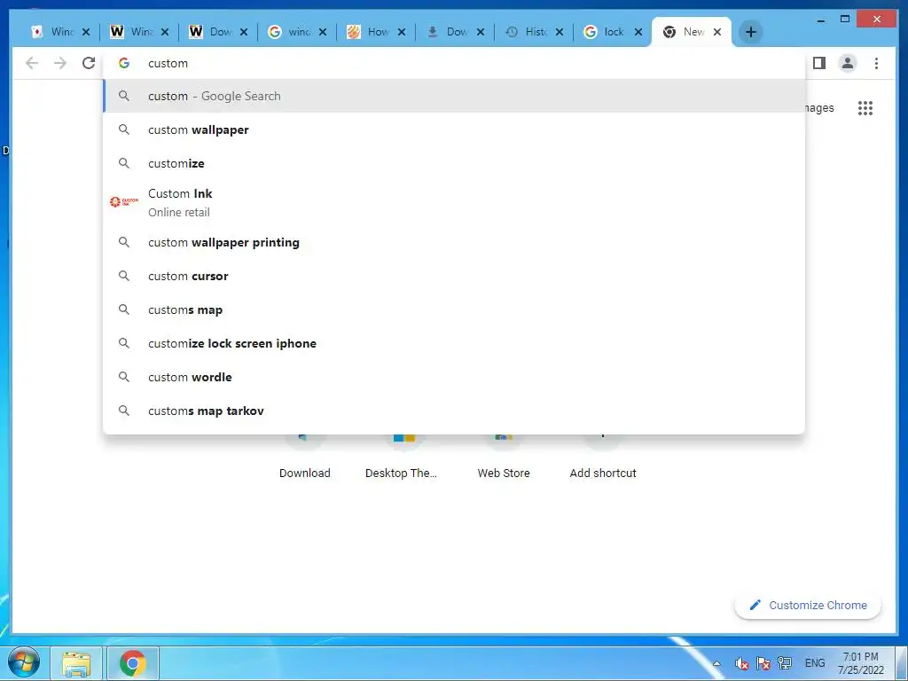Select 'customs map tarkov' suggestion
908x681 pixels.
[454, 411]
